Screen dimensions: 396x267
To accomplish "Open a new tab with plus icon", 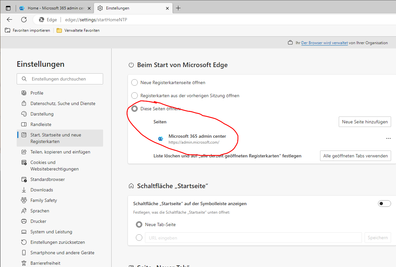I will pos(178,8).
